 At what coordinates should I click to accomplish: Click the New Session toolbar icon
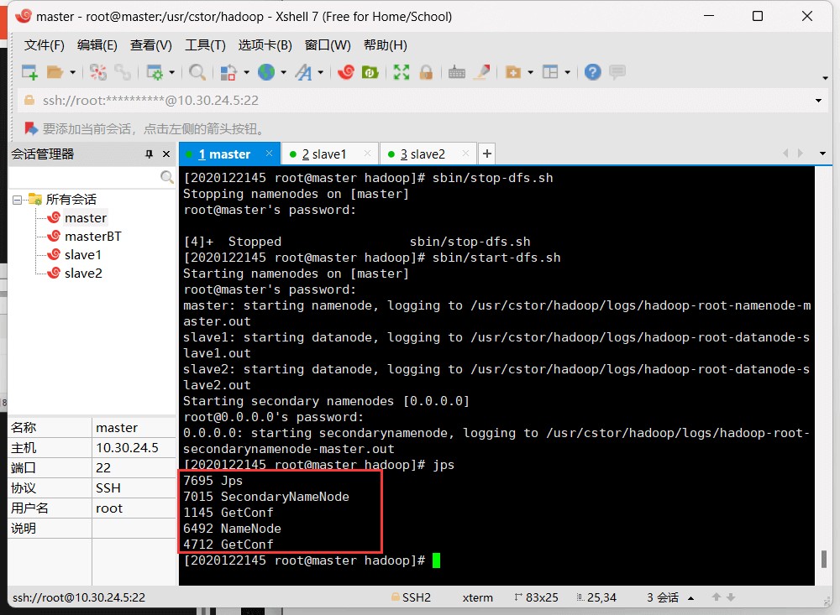click(x=29, y=72)
